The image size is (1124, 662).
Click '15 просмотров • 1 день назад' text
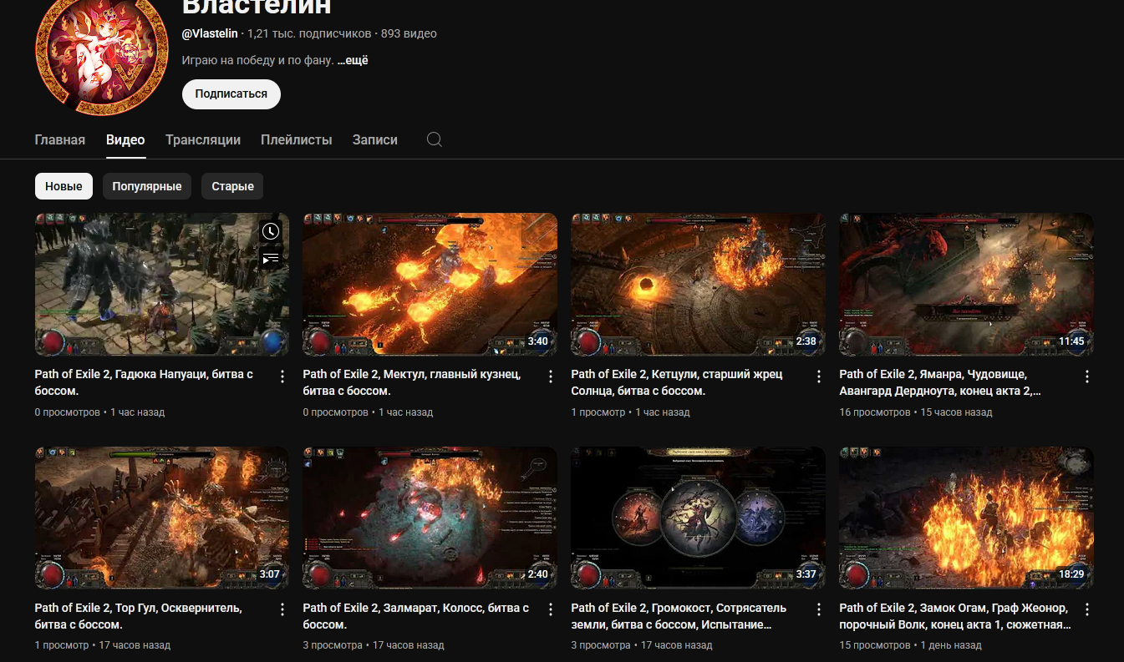(x=911, y=645)
